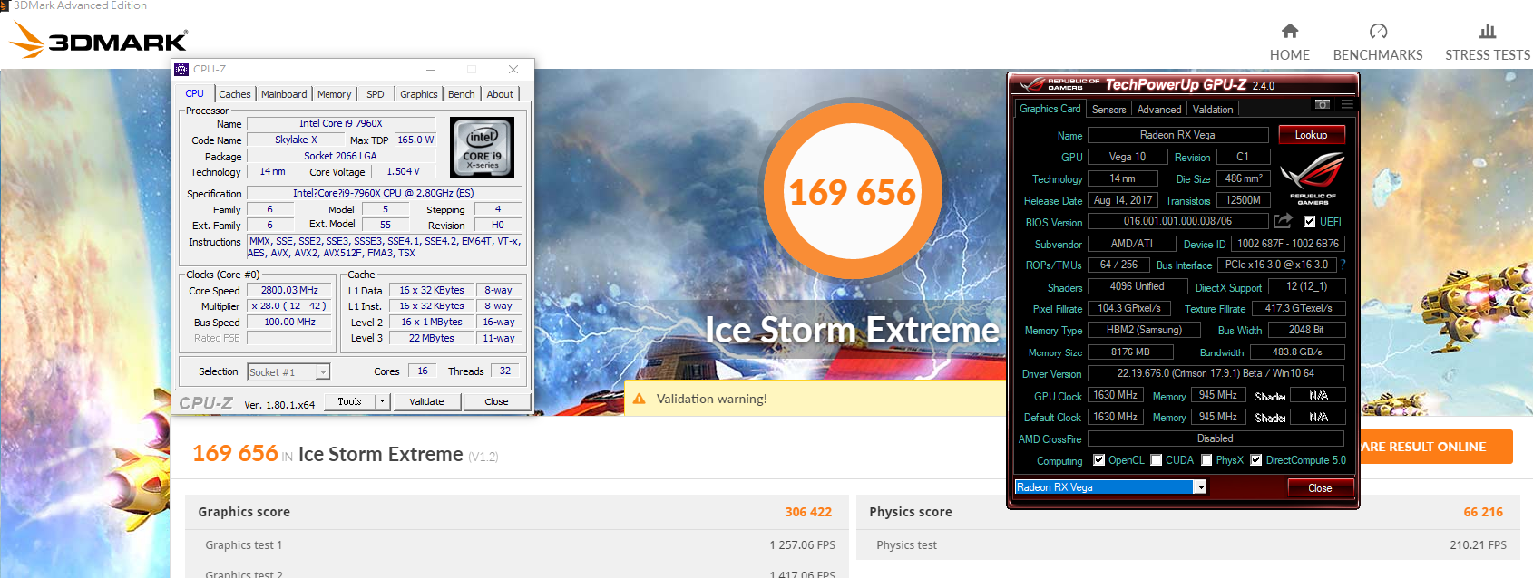Click the Physics test row
Screen dimensions: 1533x578
(x=1188, y=545)
